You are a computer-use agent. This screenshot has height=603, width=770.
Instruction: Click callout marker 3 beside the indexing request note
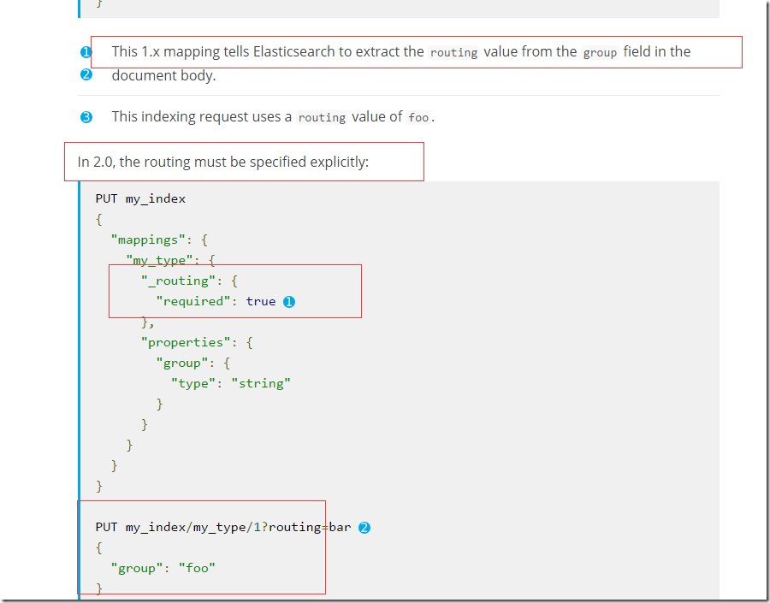coord(86,117)
